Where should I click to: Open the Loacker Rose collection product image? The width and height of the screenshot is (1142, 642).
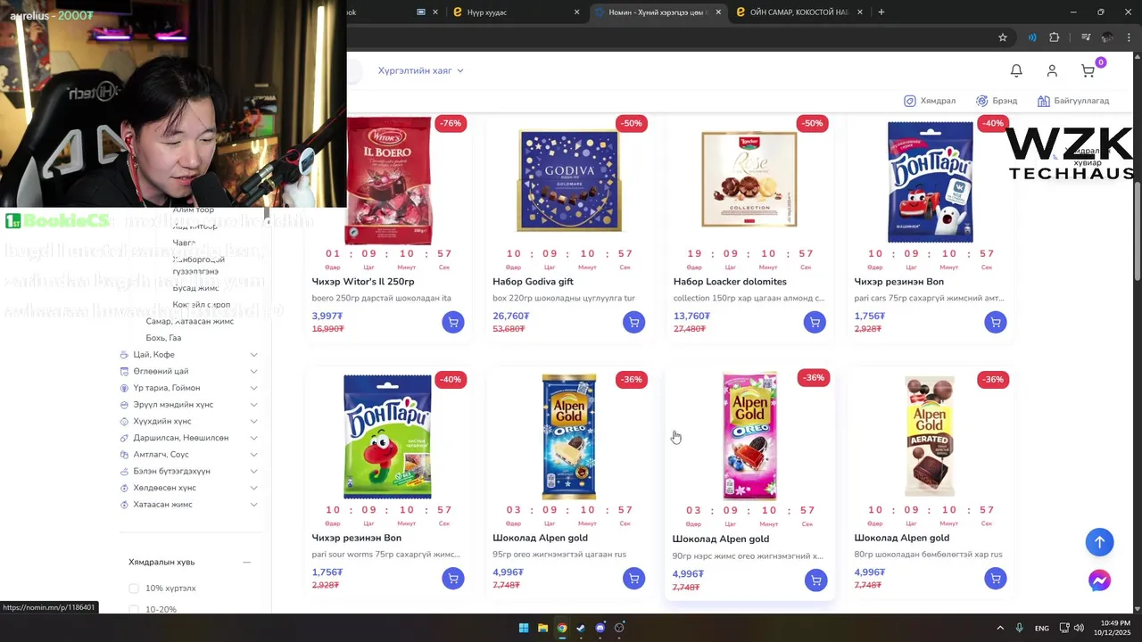click(x=749, y=179)
